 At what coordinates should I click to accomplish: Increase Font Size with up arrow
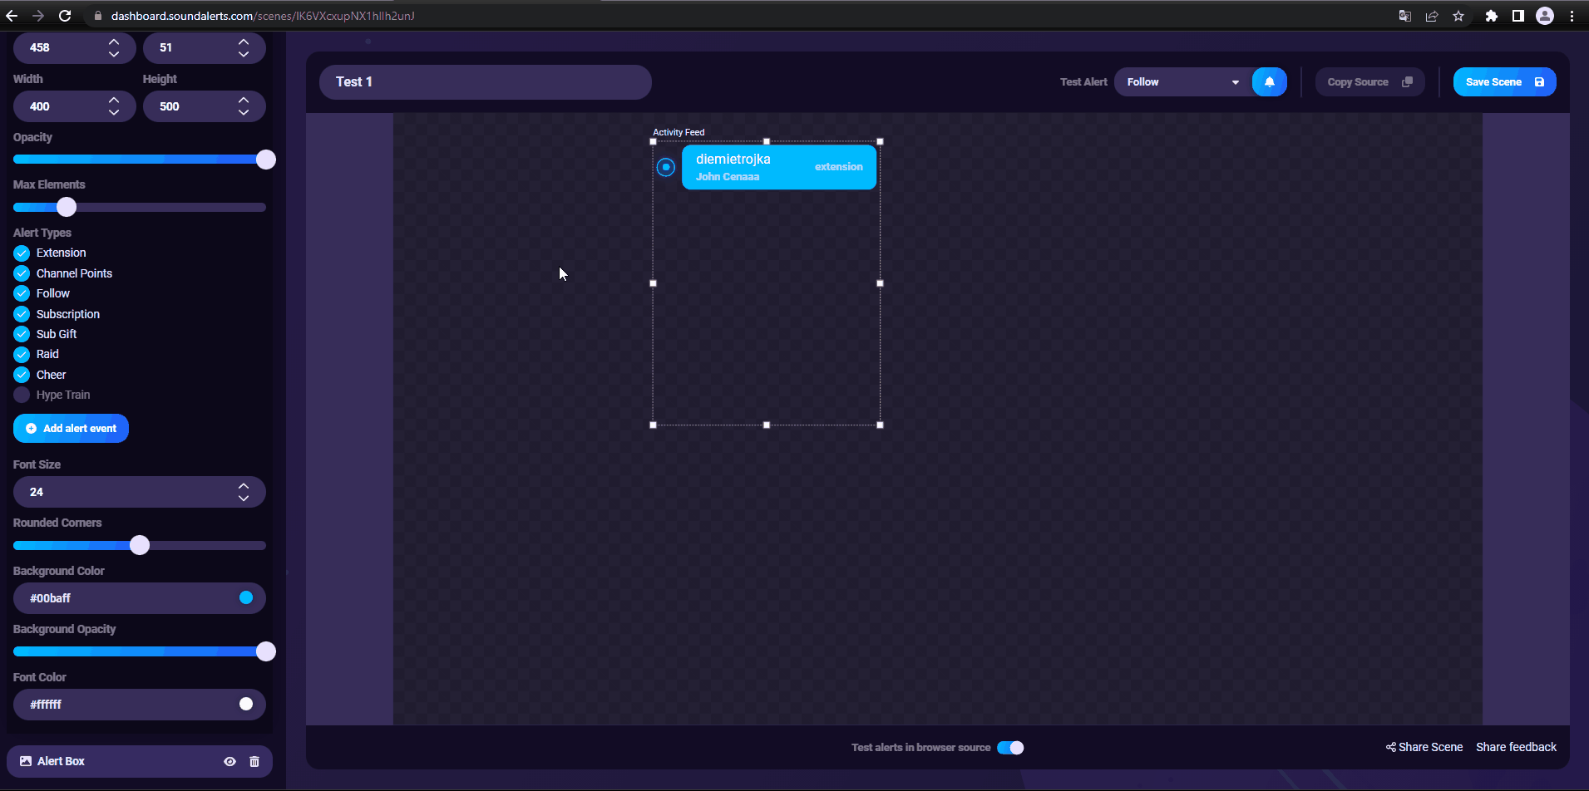(x=244, y=486)
